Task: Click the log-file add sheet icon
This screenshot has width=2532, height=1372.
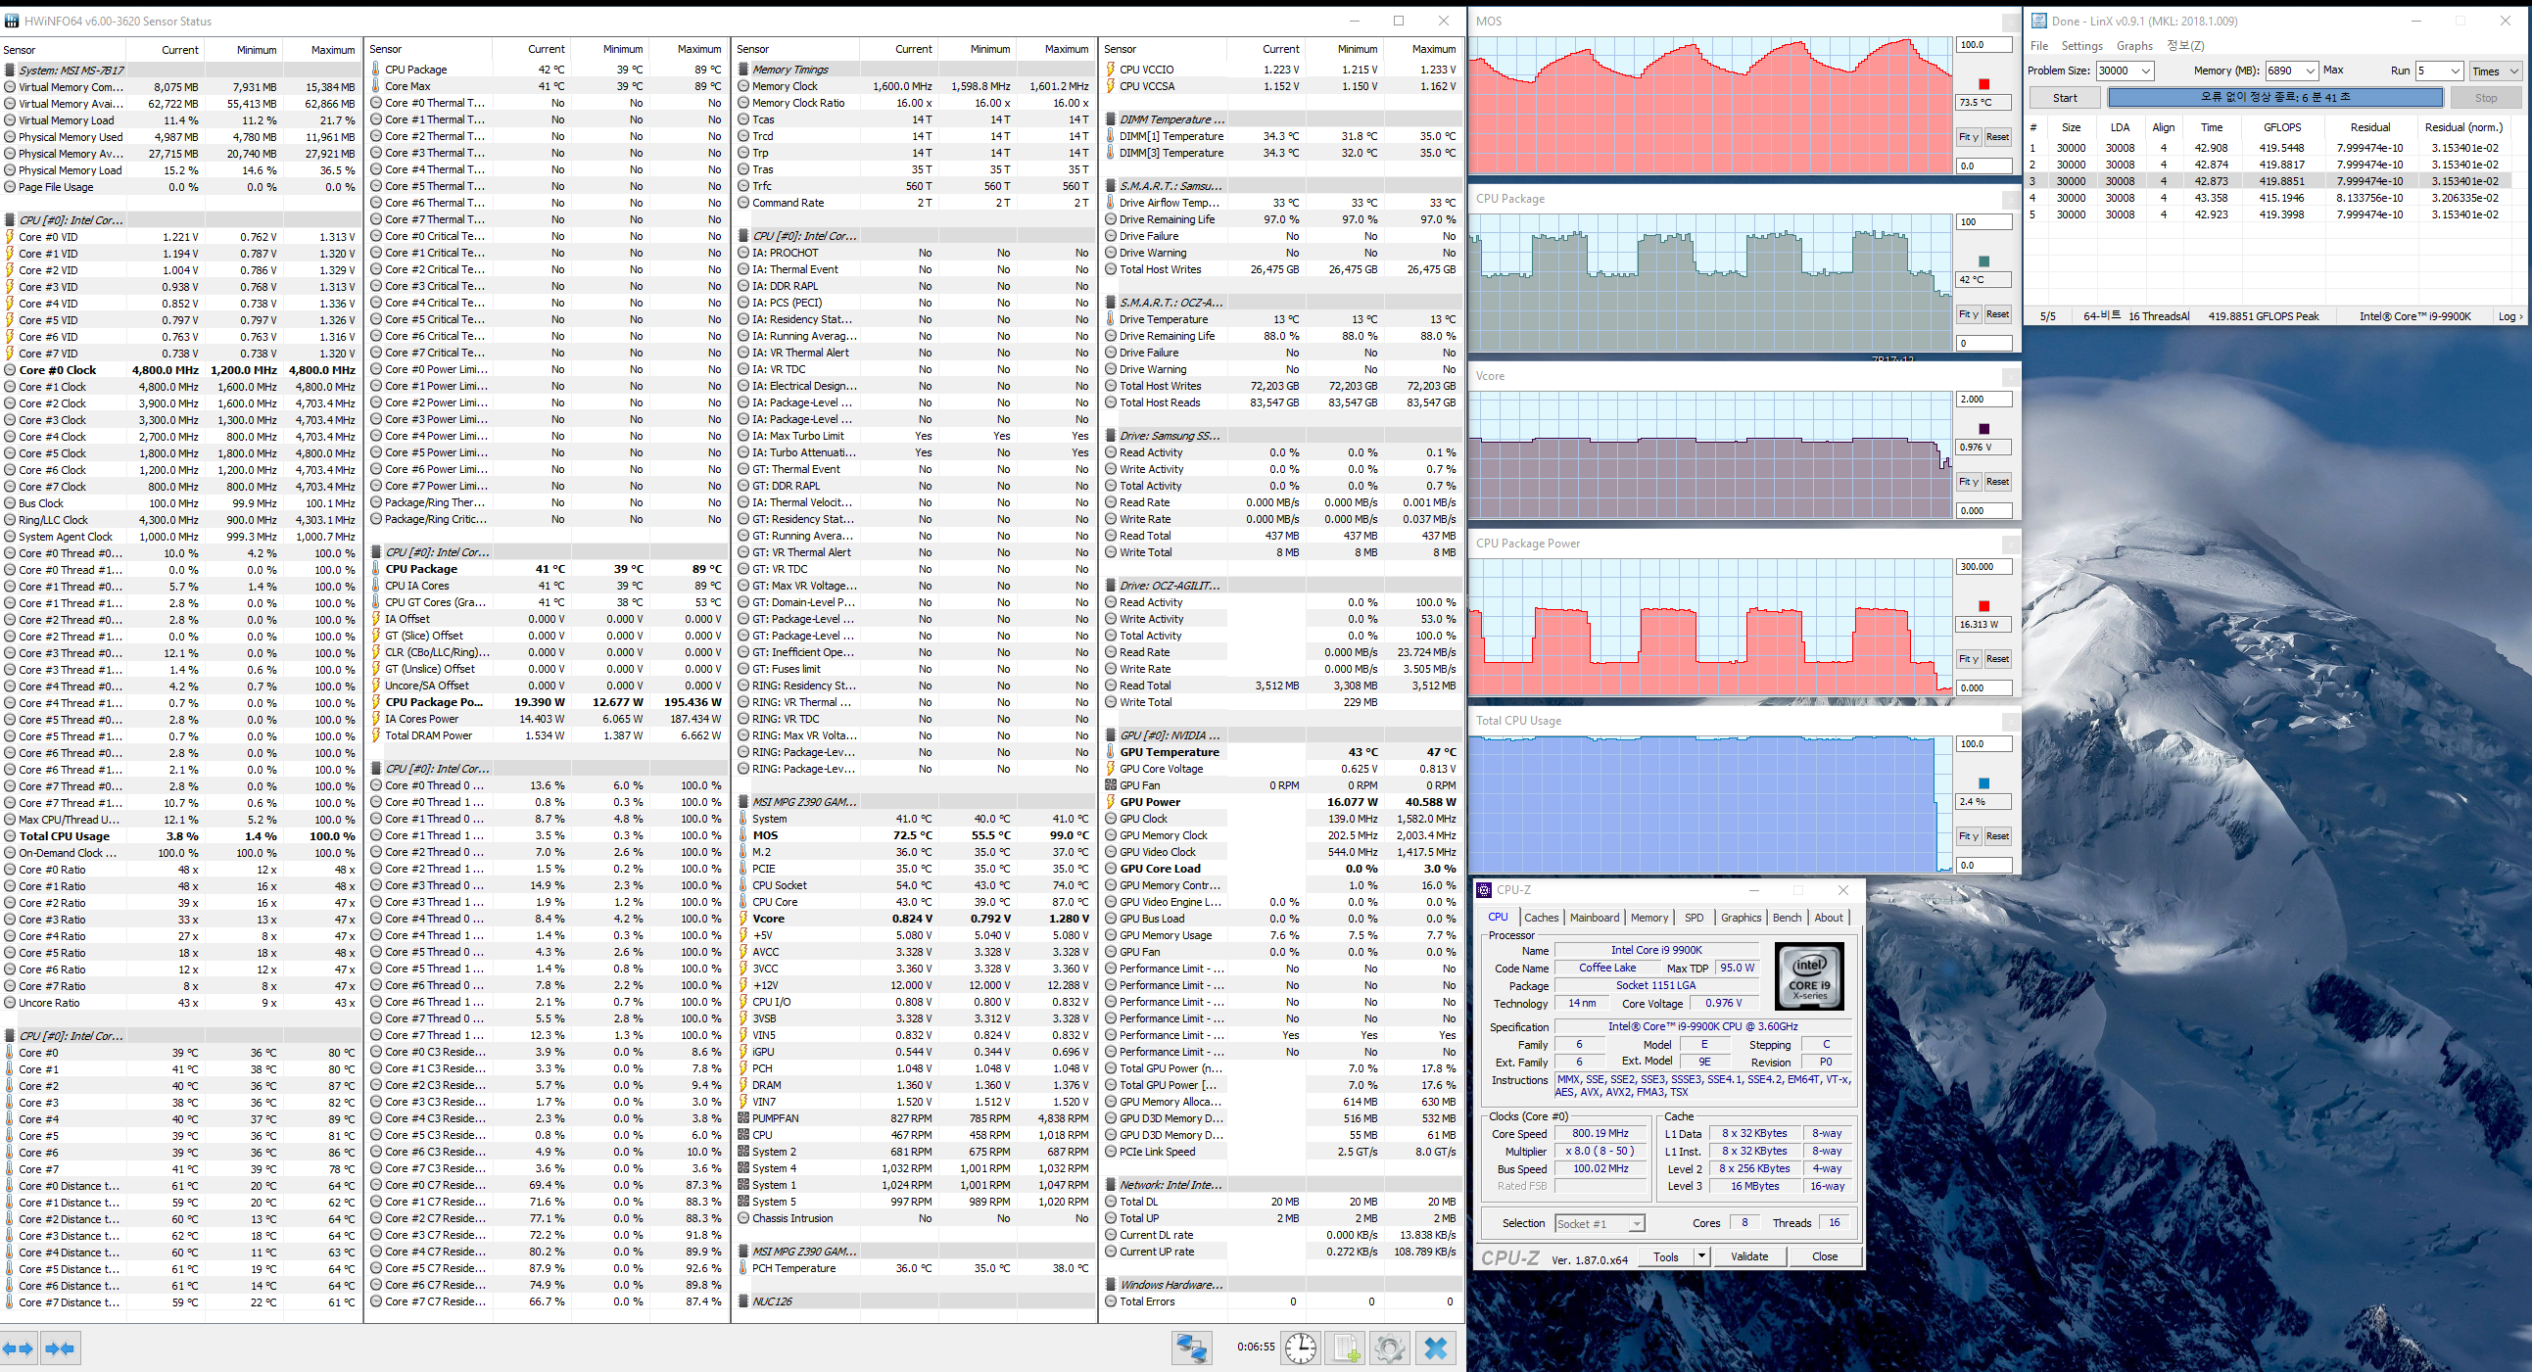Action: pos(1346,1348)
